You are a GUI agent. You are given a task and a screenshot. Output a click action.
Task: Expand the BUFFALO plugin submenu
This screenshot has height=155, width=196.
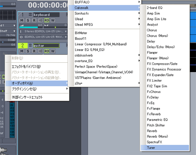click(104, 2)
